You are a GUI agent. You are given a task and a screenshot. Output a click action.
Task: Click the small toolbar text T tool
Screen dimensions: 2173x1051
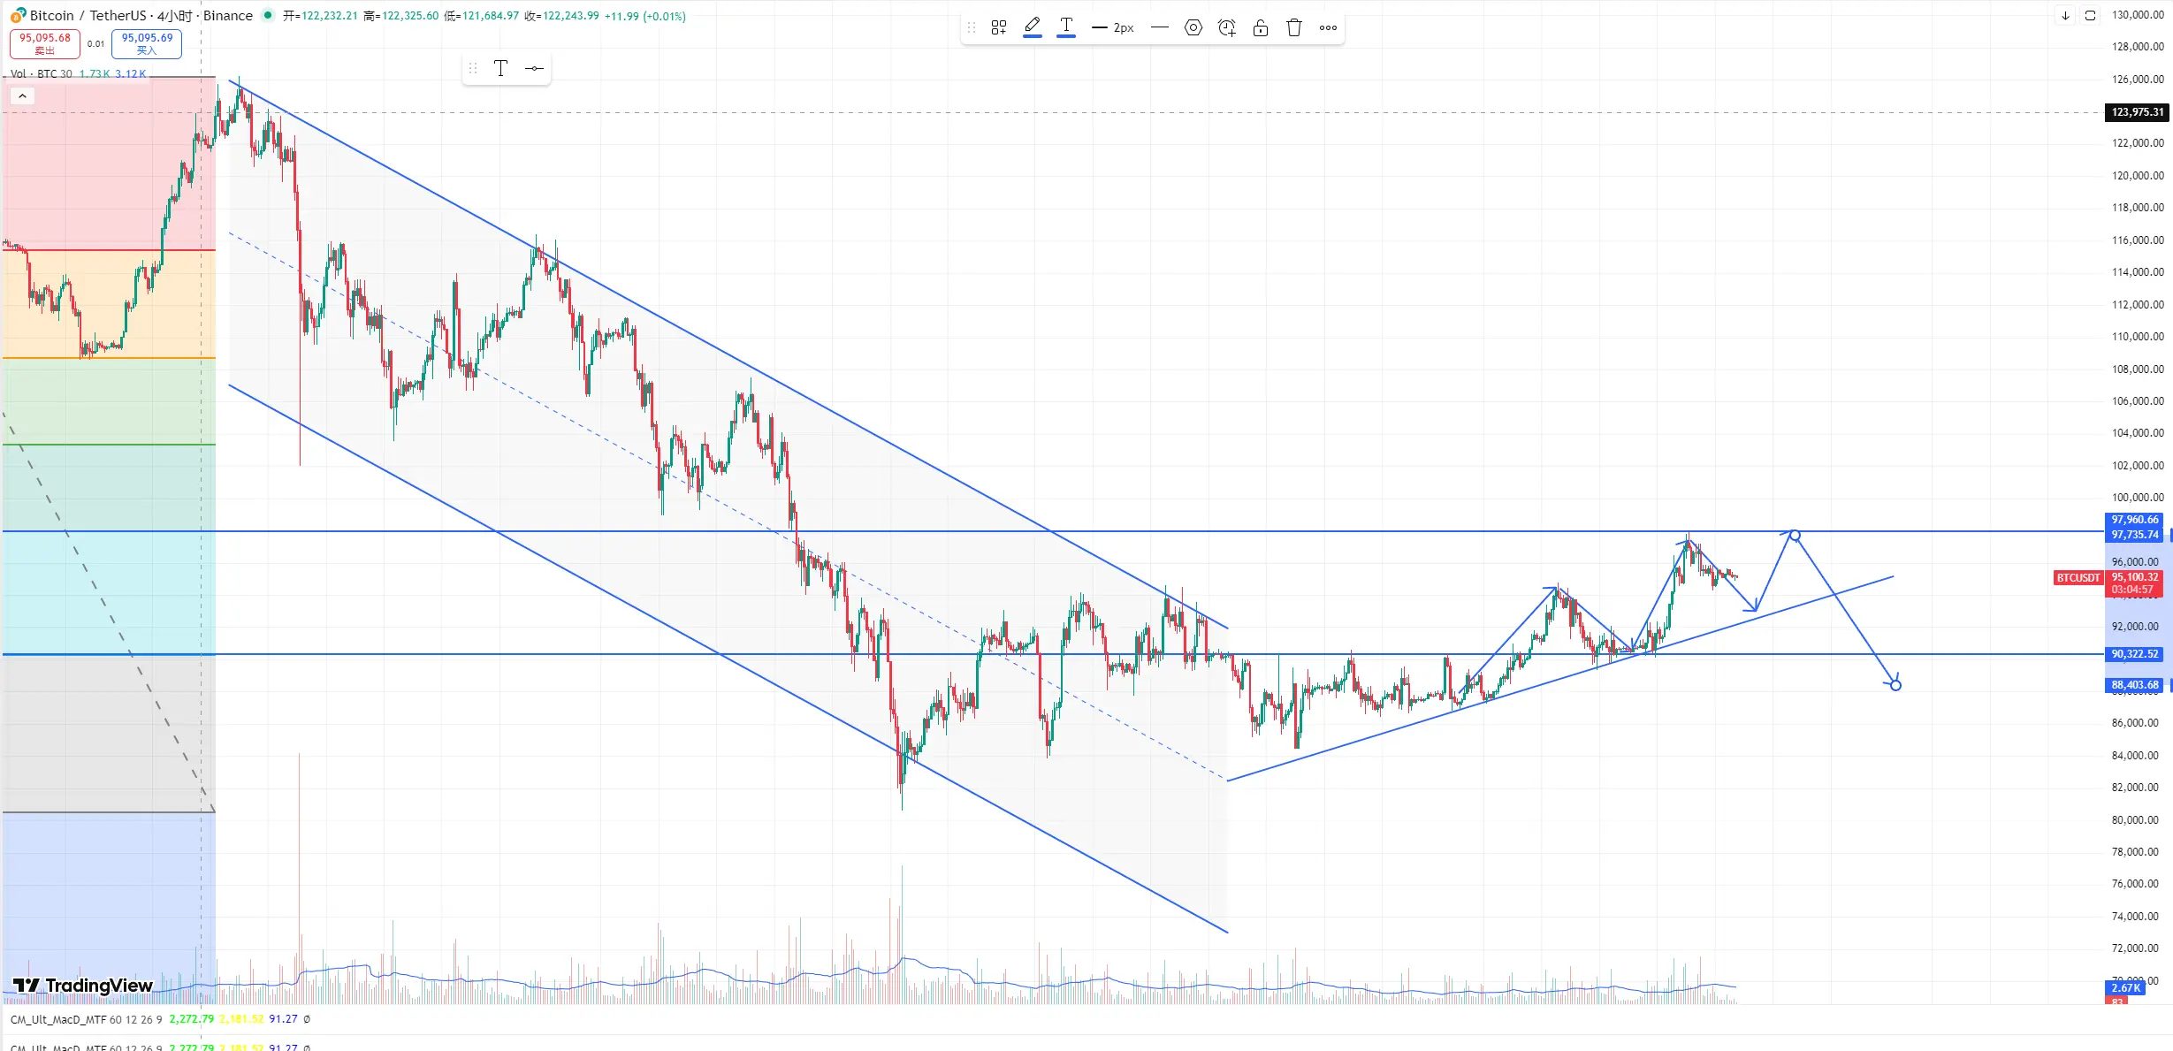pos(500,68)
